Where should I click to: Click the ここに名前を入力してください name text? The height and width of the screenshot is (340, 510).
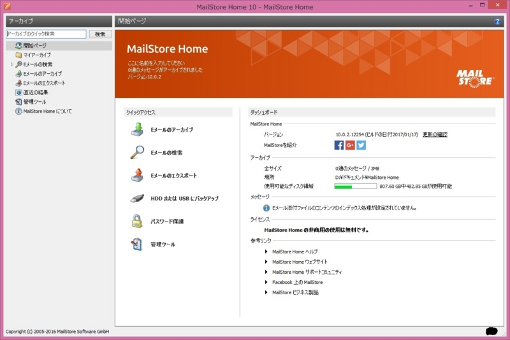coord(156,63)
